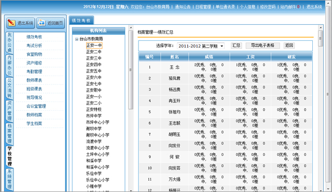Select 市坪中学 in the organization list
The height and width of the screenshot is (192, 332).
(x=93, y=116)
